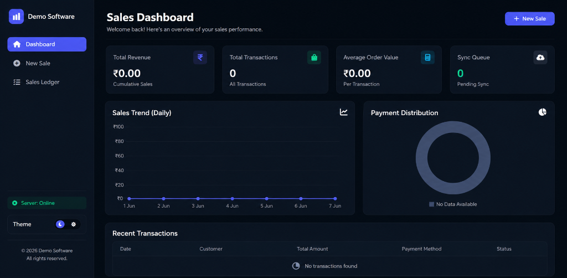Click the 4 Jun data point
The width and height of the screenshot is (567, 278).
coord(232,198)
